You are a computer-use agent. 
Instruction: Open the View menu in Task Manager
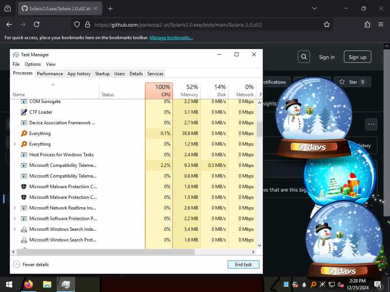pyautogui.click(x=51, y=64)
